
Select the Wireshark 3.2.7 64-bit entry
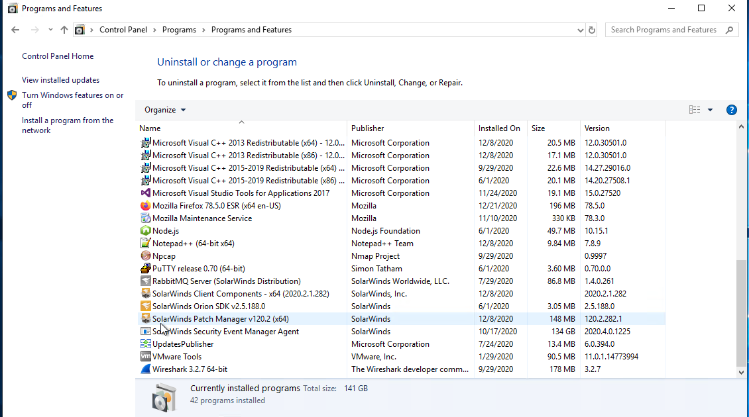190,369
